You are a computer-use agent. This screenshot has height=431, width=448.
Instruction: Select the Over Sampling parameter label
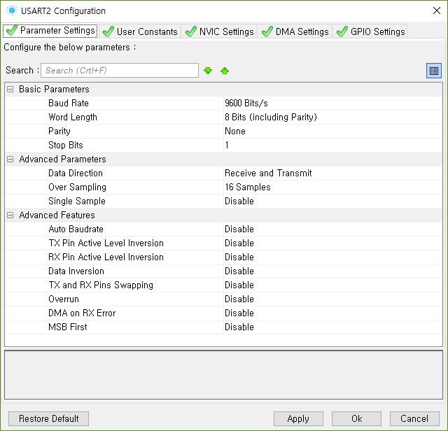point(77,187)
